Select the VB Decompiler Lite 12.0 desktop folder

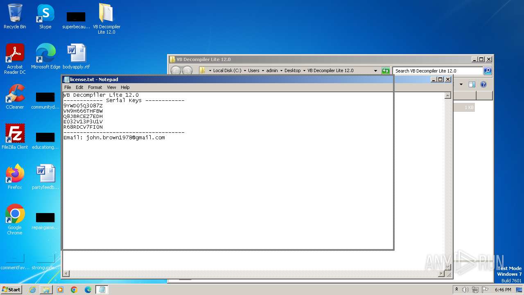click(x=106, y=18)
